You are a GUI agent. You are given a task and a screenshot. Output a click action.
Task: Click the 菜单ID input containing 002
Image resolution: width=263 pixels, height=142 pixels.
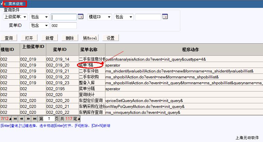[x=63, y=26]
